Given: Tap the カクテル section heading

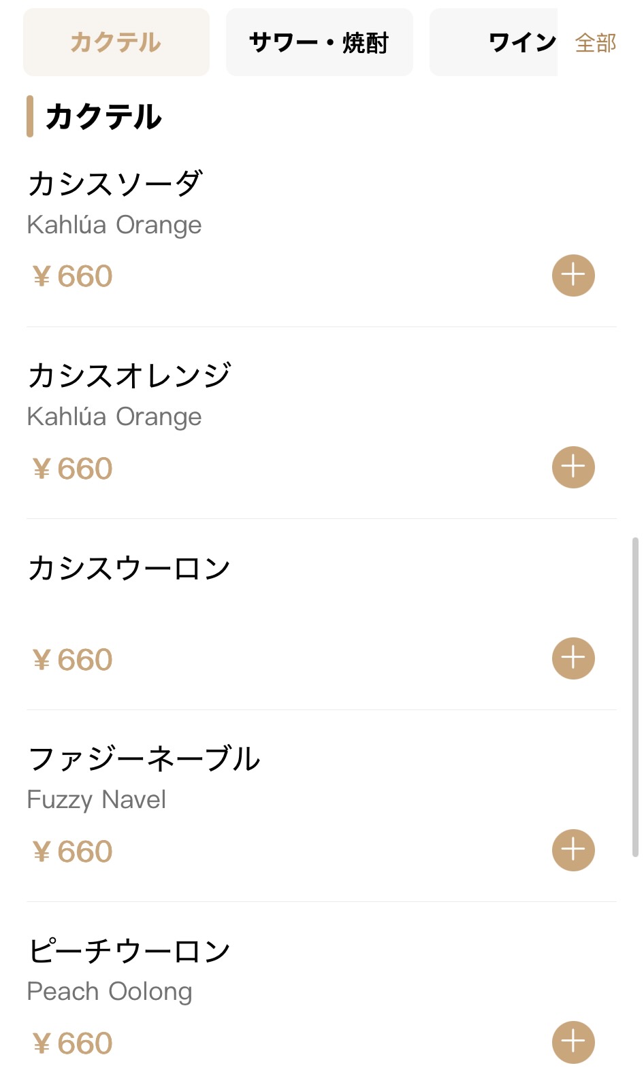Looking at the screenshot, I should click(x=103, y=116).
